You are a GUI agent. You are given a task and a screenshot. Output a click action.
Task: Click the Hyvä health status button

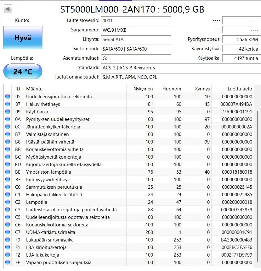(23, 38)
